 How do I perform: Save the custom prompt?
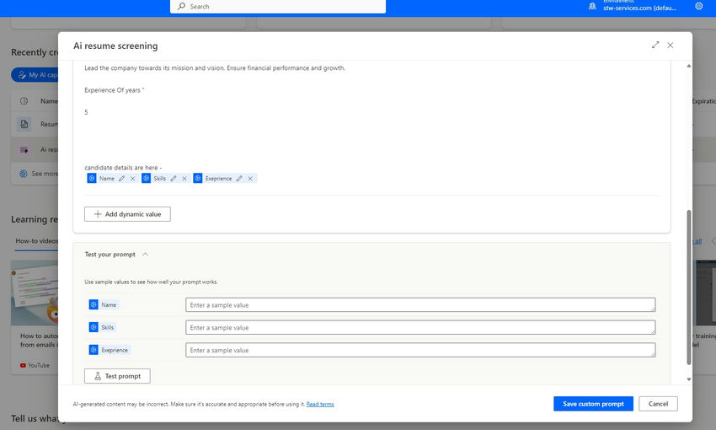tap(593, 404)
